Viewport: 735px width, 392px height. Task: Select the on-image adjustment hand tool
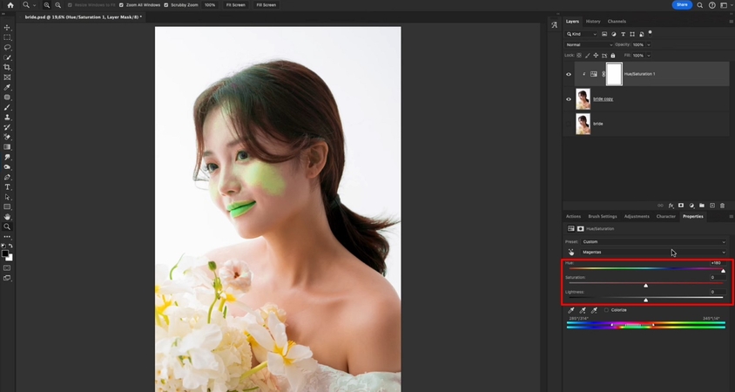pos(571,252)
